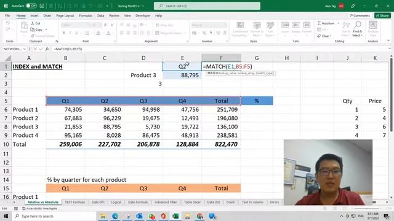Viewport: 394px width, 221px height.
Task: Open the Clear dropdown
Action: tap(324, 36)
